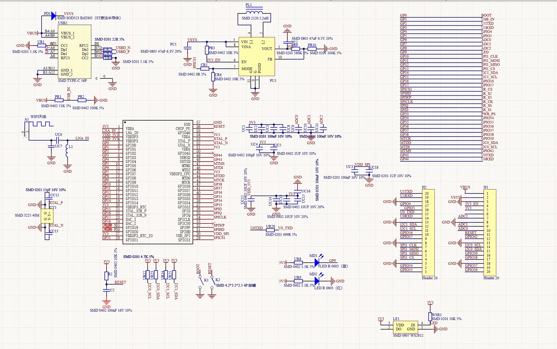Click the 'SMD 0201 499R 5%' label

(x=281, y=235)
